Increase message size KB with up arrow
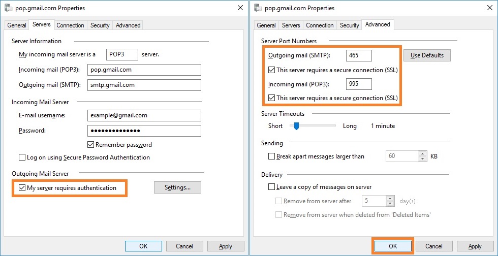Image resolution: width=498 pixels, height=256 pixels. [x=422, y=154]
